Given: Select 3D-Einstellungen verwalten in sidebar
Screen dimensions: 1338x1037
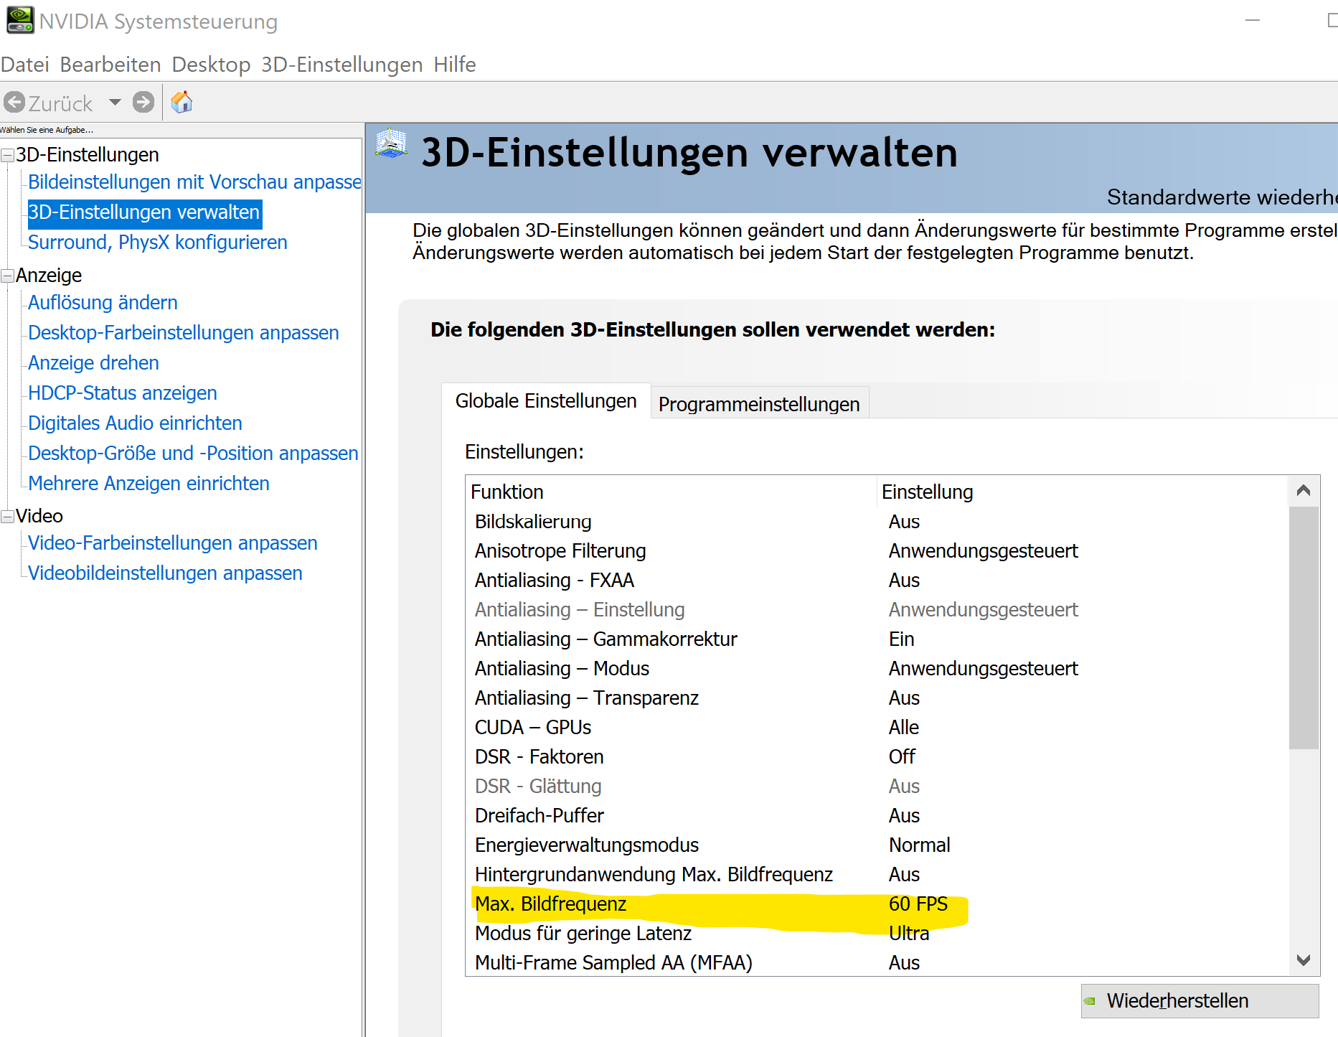Looking at the screenshot, I should coord(144,212).
